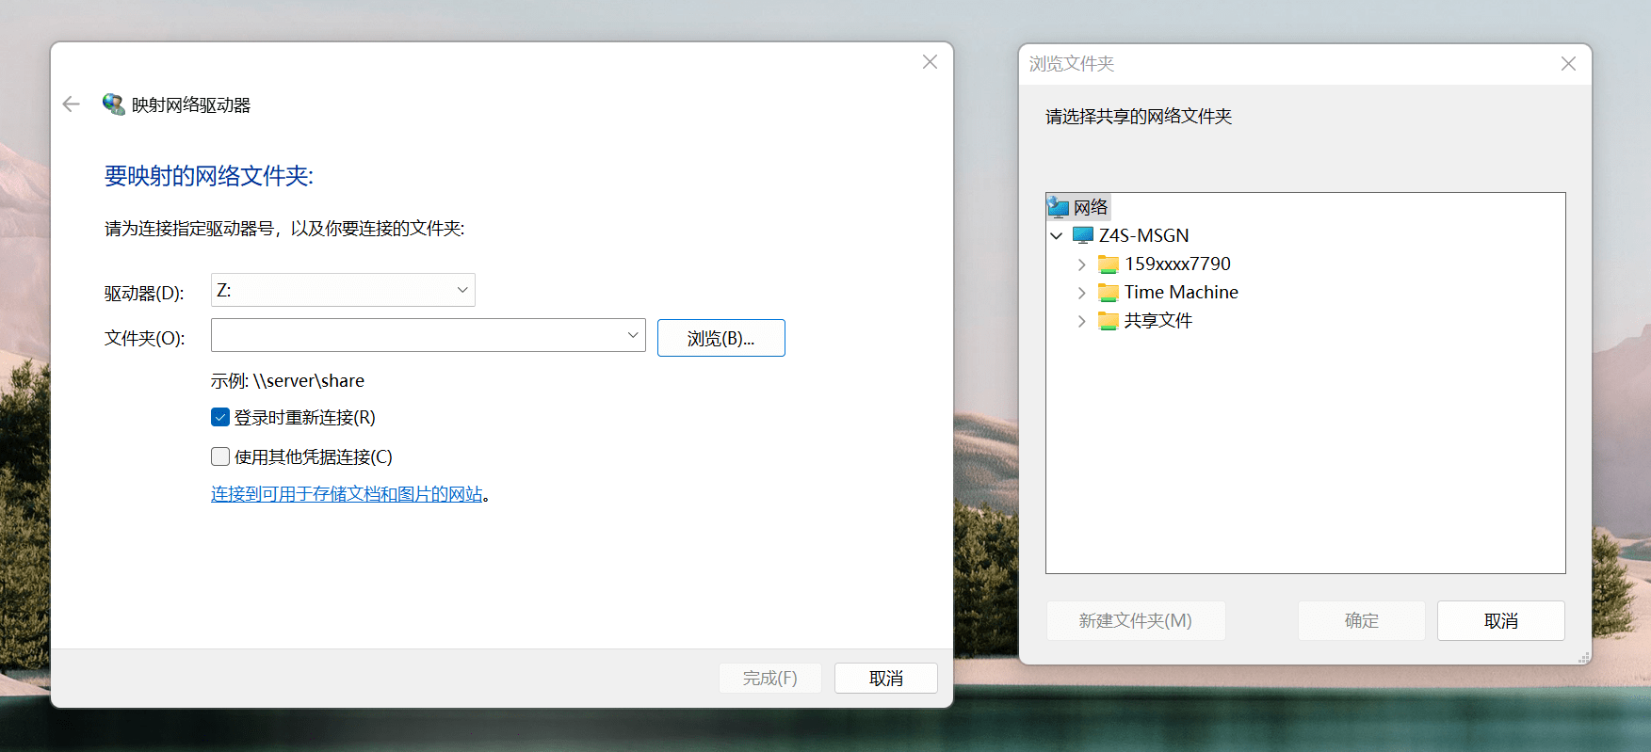Select the Time Machine share name

(1181, 293)
